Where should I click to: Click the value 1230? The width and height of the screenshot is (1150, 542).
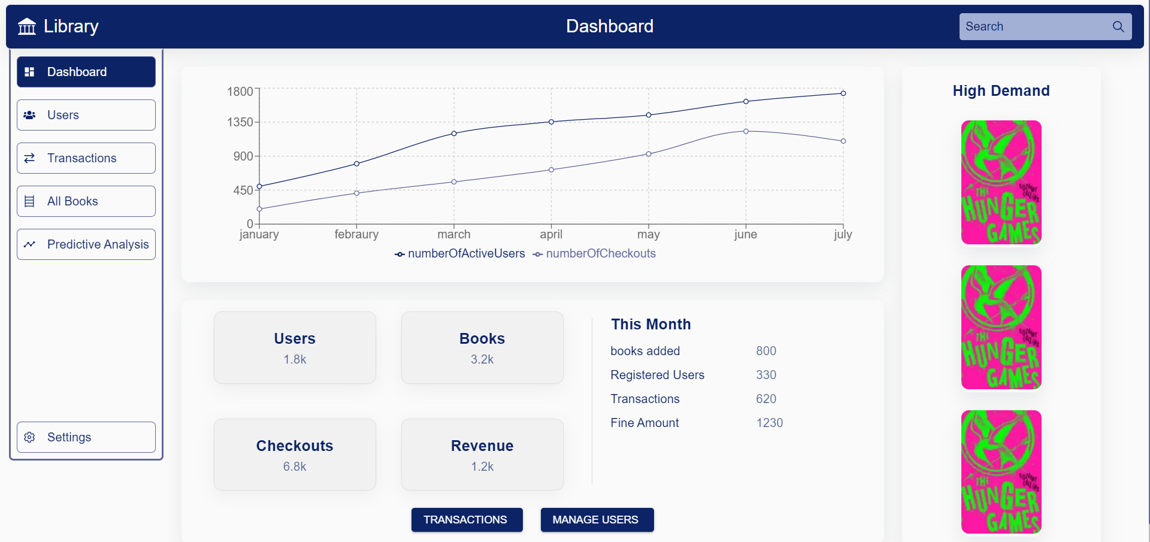pos(770,423)
